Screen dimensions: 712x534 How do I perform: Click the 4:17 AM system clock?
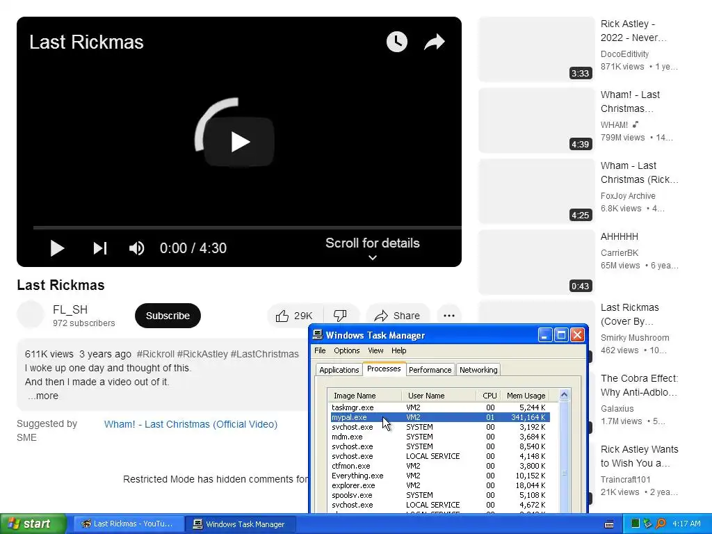point(686,524)
